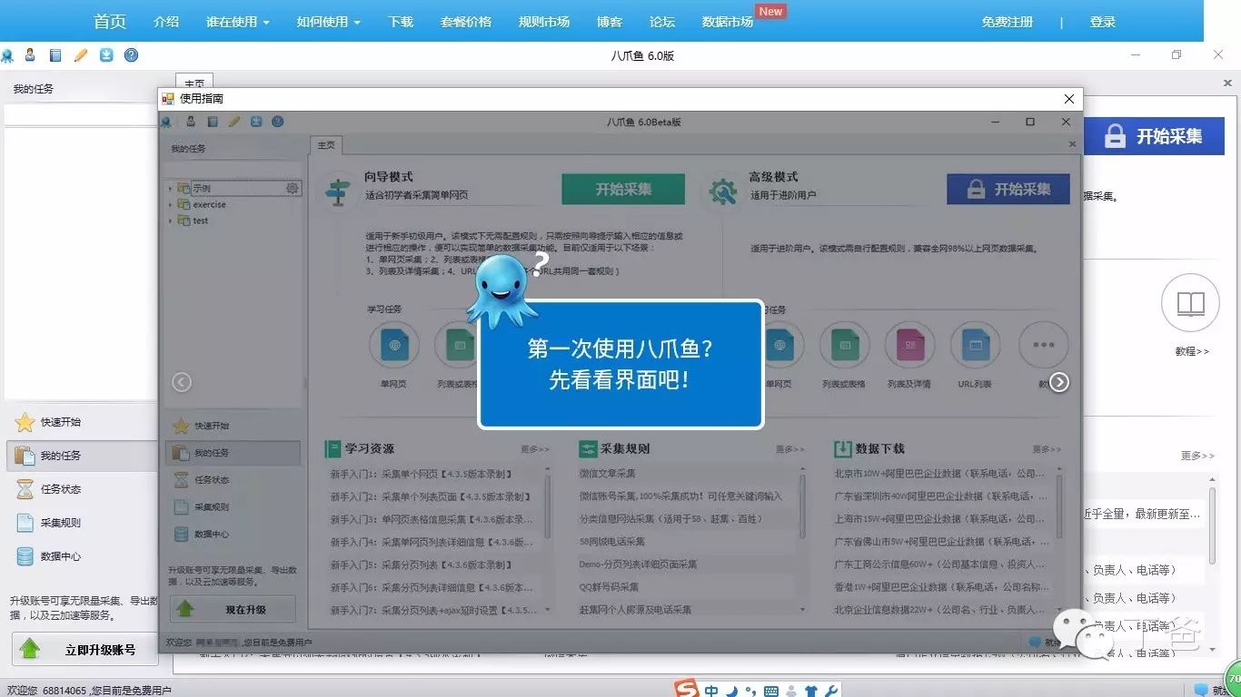Click the URL列表 task icon under 高级模式
This screenshot has height=697, width=1241.
975,346
